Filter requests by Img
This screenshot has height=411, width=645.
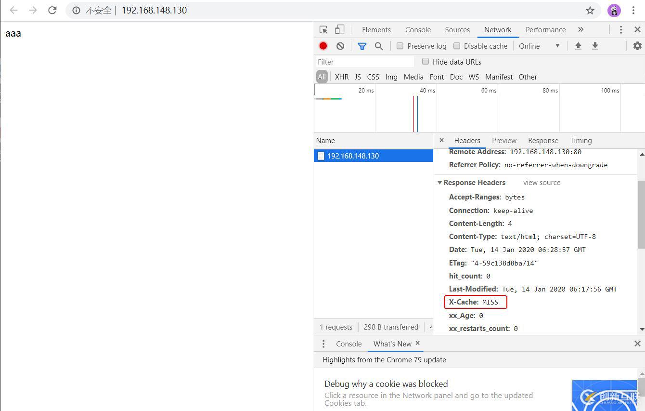point(391,77)
